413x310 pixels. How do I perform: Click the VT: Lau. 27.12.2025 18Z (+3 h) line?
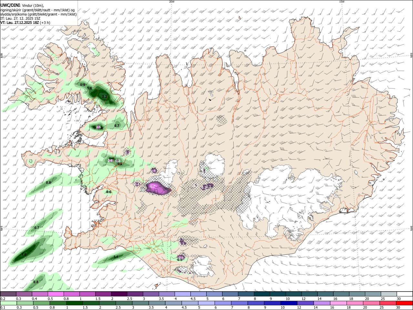25,23
